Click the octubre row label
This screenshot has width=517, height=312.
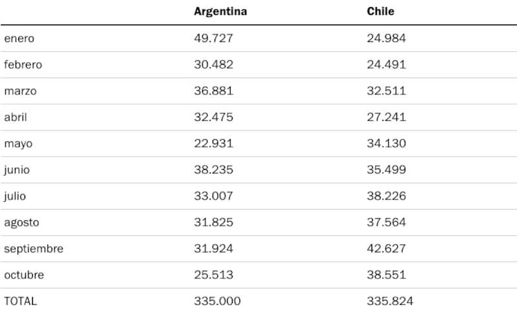[24, 274]
